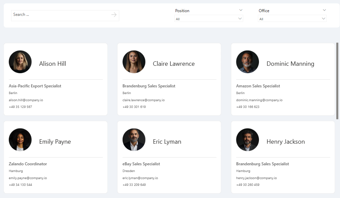Viewport: 340px width, 198px height.
Task: Click the dominic.manning@company.io email link
Action: [259, 100]
